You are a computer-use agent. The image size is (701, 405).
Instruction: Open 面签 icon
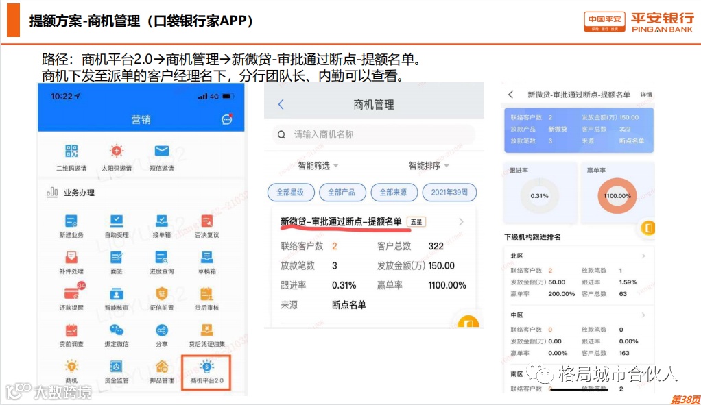[x=116, y=258]
